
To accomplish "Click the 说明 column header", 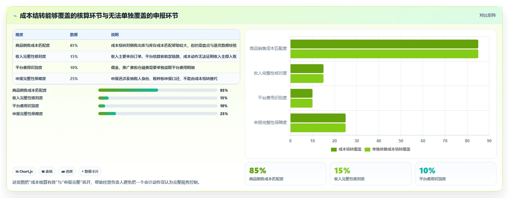I will tap(115, 35).
